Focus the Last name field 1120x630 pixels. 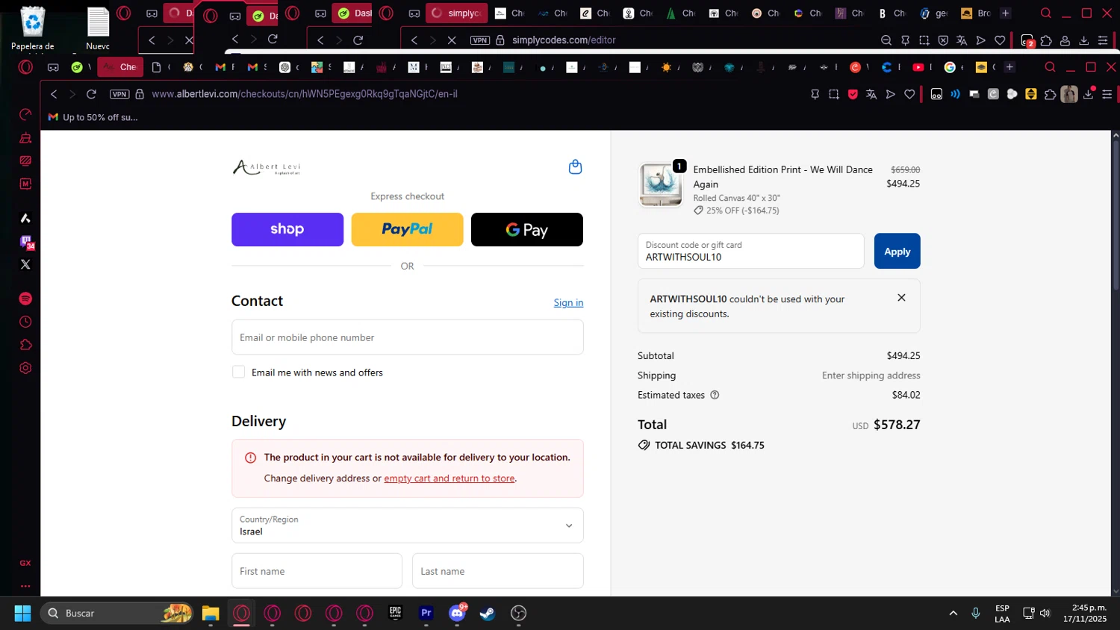[498, 571]
